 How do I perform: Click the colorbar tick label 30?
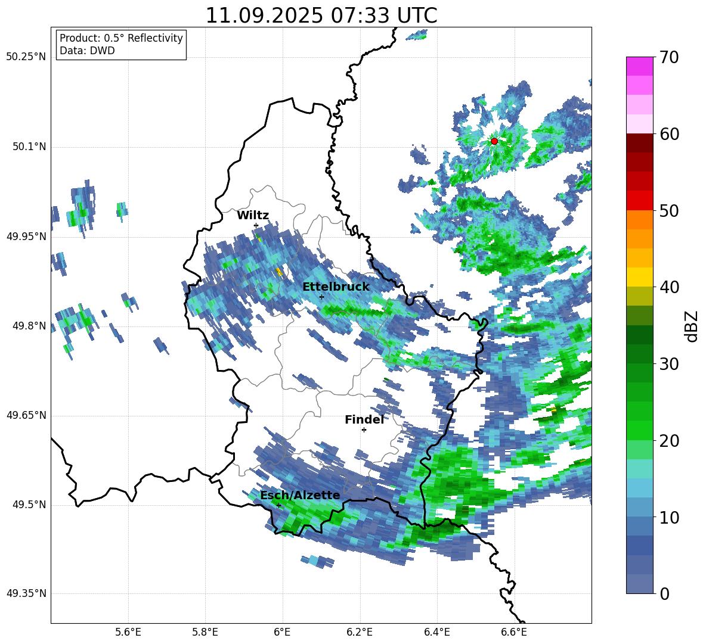668,364
